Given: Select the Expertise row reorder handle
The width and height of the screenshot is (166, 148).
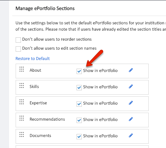Looking at the screenshot, I should (22, 102).
